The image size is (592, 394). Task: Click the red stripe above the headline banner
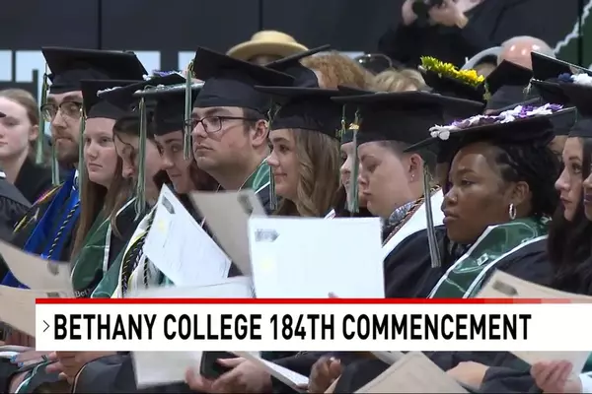pos(314,300)
